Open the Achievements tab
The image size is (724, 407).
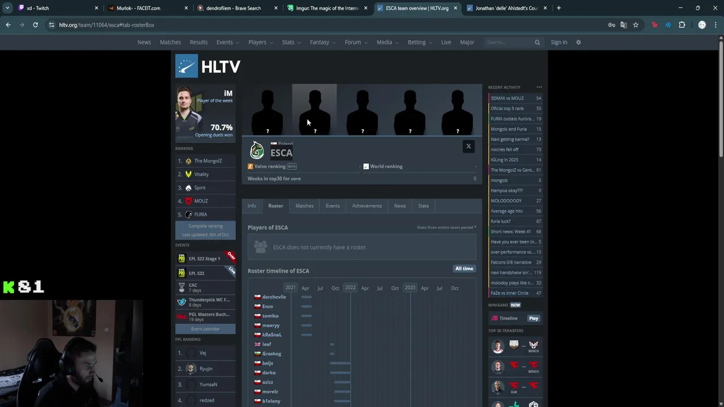pos(367,206)
